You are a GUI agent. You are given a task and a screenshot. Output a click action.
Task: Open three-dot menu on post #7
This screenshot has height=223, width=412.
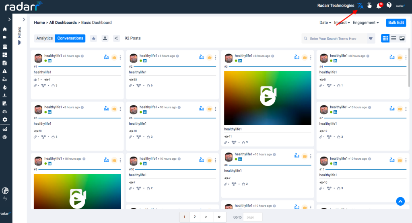406,109
